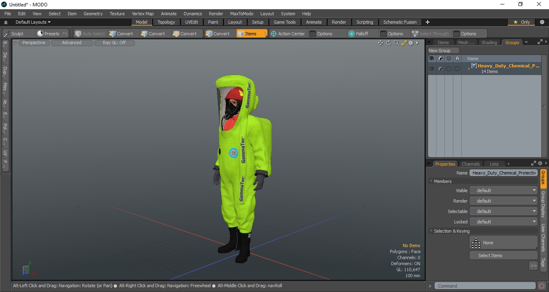The height and width of the screenshot is (292, 549).
Task: Open the Properties panel gear settings
Action: tap(540, 163)
